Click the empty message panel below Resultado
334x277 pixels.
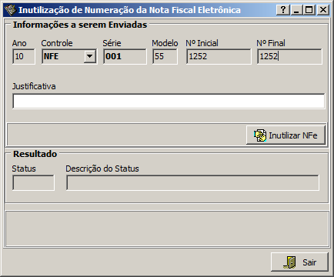167,229
